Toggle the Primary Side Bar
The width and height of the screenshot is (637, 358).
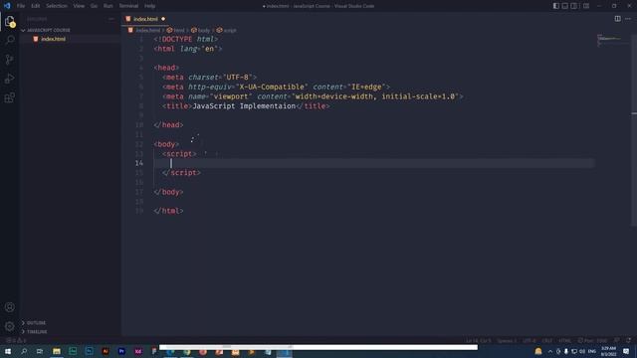click(556, 6)
